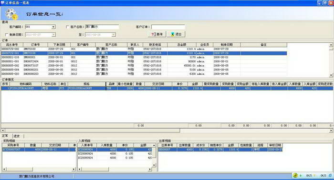Image resolution: width=334 pixels, height=180 pixels.
Task: Click the rightmost blue icon in status bar
Action: (330, 175)
